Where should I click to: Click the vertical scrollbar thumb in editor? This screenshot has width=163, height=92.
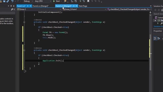151,52
